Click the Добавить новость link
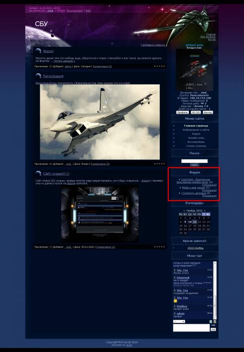The image size is (244, 352). [154, 45]
